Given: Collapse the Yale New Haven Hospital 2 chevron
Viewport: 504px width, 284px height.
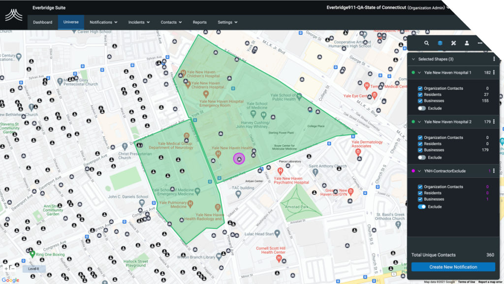Looking at the screenshot, I should tap(419, 122).
